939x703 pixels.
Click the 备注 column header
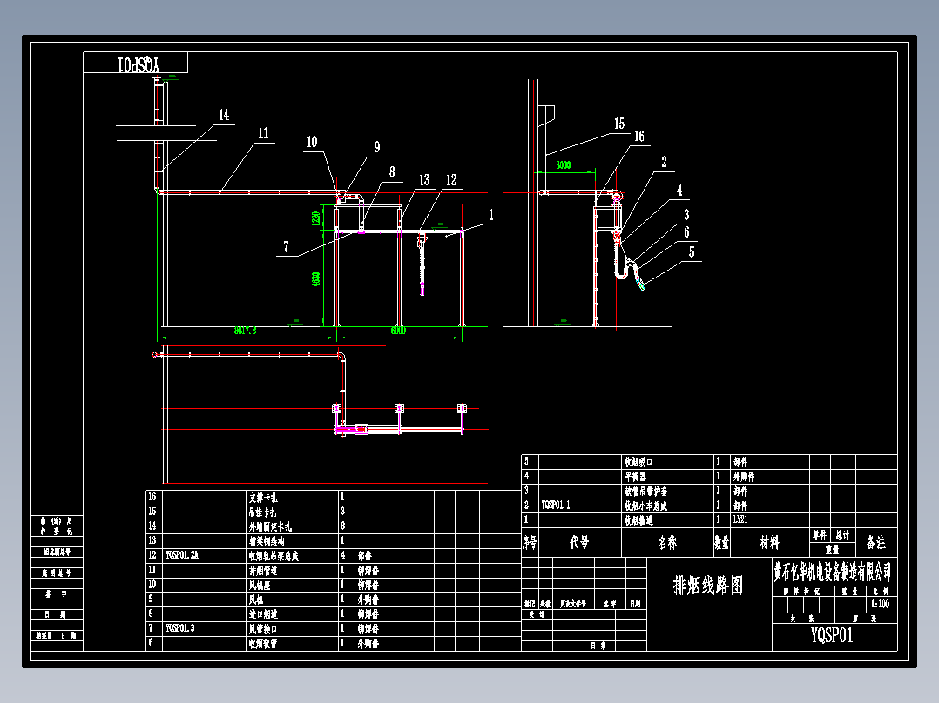(876, 543)
